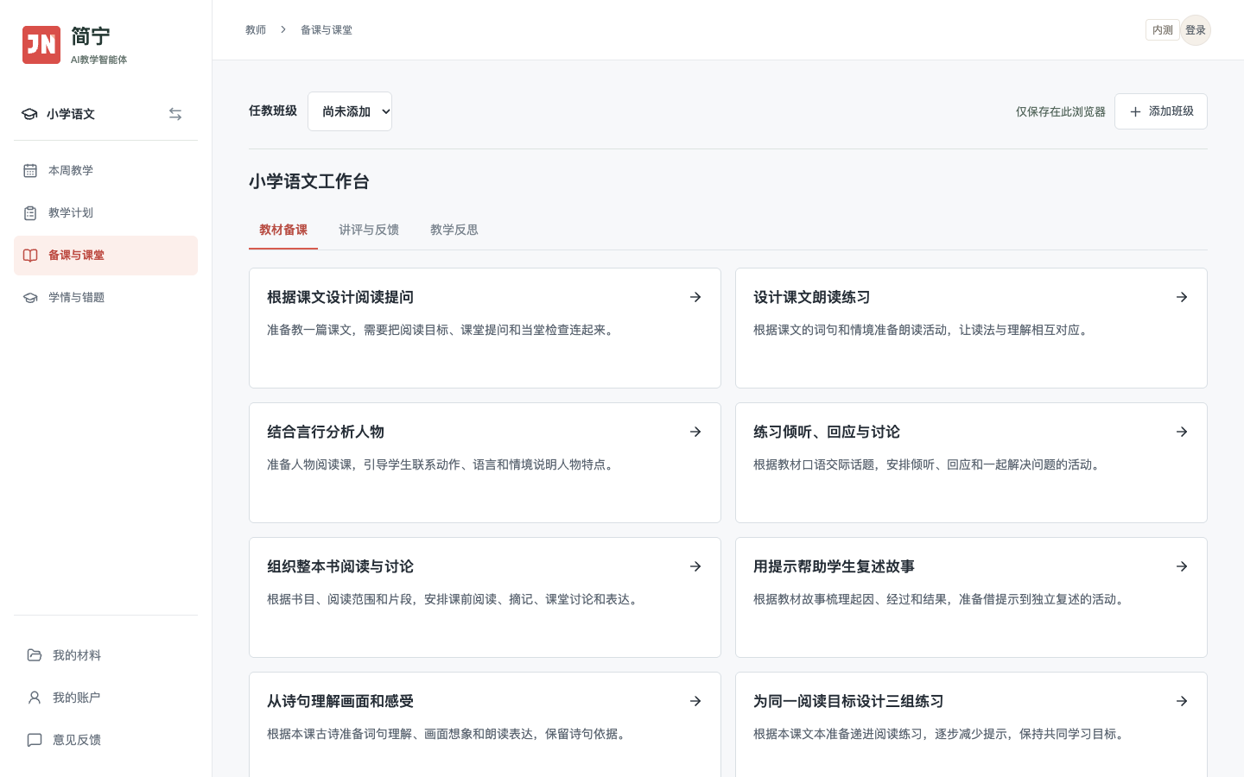This screenshot has height=777, width=1244.
Task: Click the calendar icon for 本周教学
Action: tap(30, 171)
